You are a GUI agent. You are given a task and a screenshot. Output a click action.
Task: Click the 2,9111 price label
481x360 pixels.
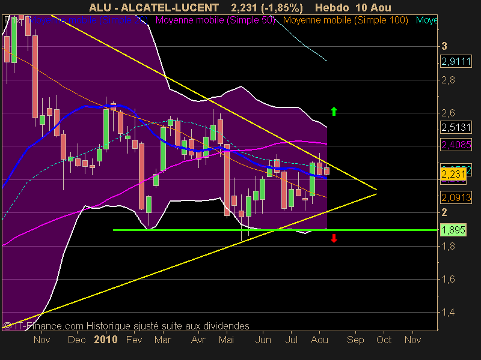[x=456, y=62]
